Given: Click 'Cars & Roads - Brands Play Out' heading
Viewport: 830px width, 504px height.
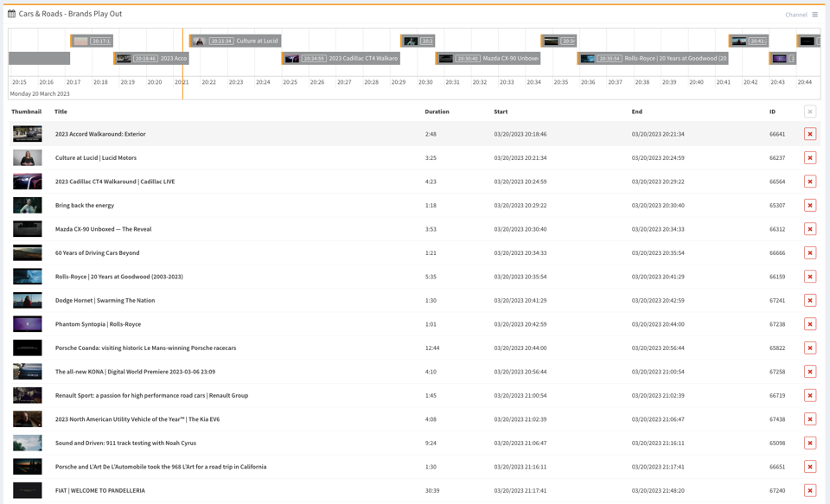Looking at the screenshot, I should [x=70, y=14].
